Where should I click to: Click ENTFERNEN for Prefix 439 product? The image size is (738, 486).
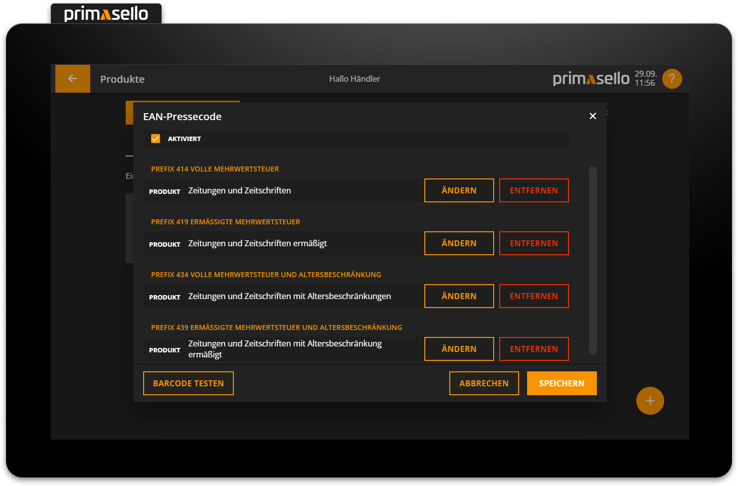[x=534, y=348]
